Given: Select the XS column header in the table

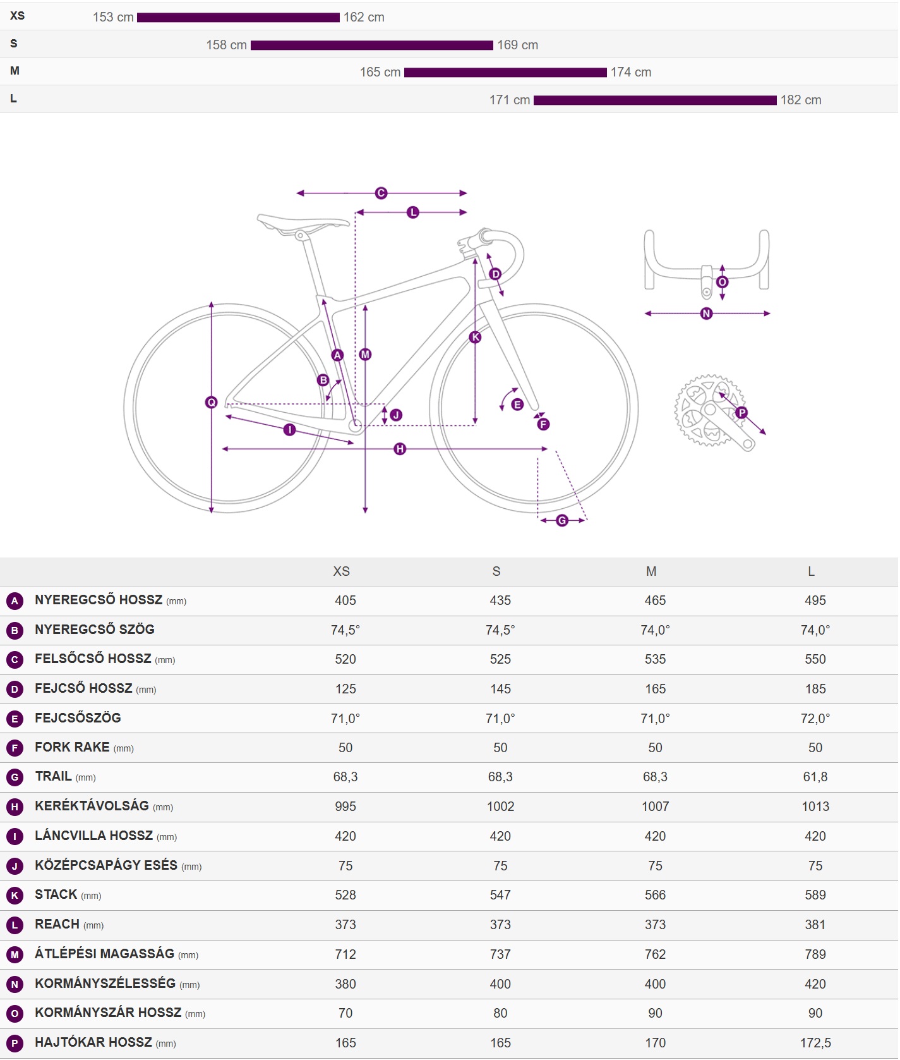Looking at the screenshot, I should tap(341, 571).
